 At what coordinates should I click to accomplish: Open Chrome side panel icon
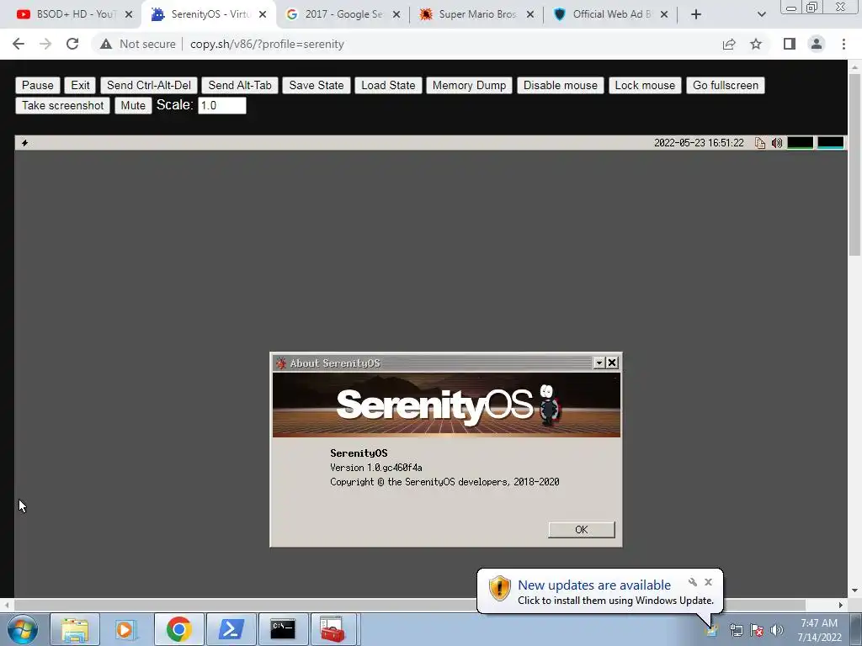coord(790,44)
